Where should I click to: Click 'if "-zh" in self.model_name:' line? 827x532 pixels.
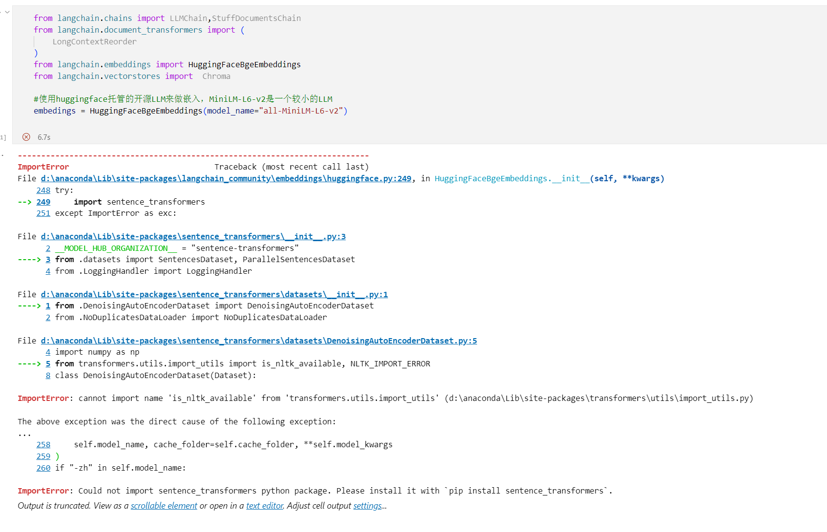(120, 468)
